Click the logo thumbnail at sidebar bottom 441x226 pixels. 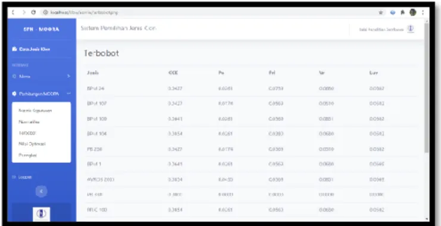coord(41,214)
